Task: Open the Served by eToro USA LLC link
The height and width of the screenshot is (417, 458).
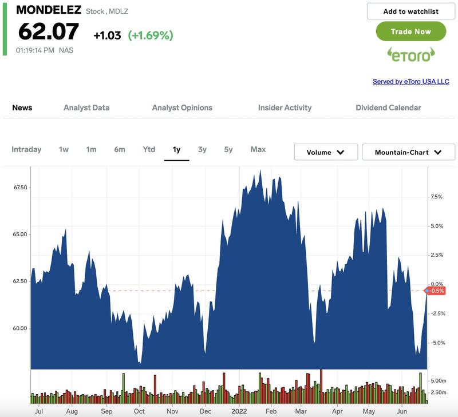Action: [410, 81]
